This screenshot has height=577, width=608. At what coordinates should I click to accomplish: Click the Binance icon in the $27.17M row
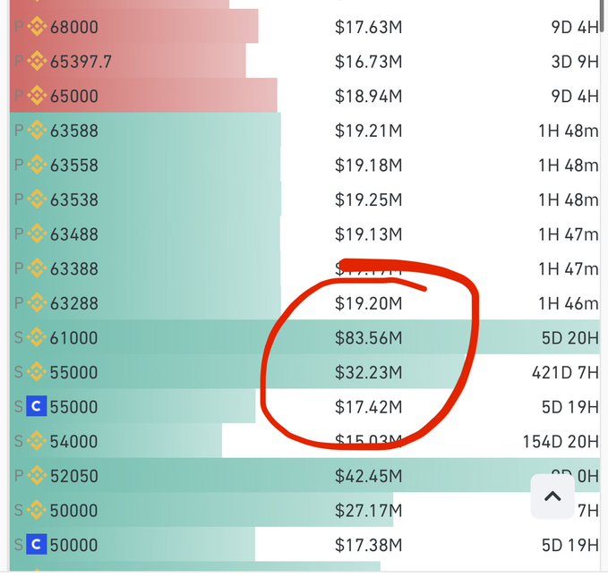click(37, 510)
